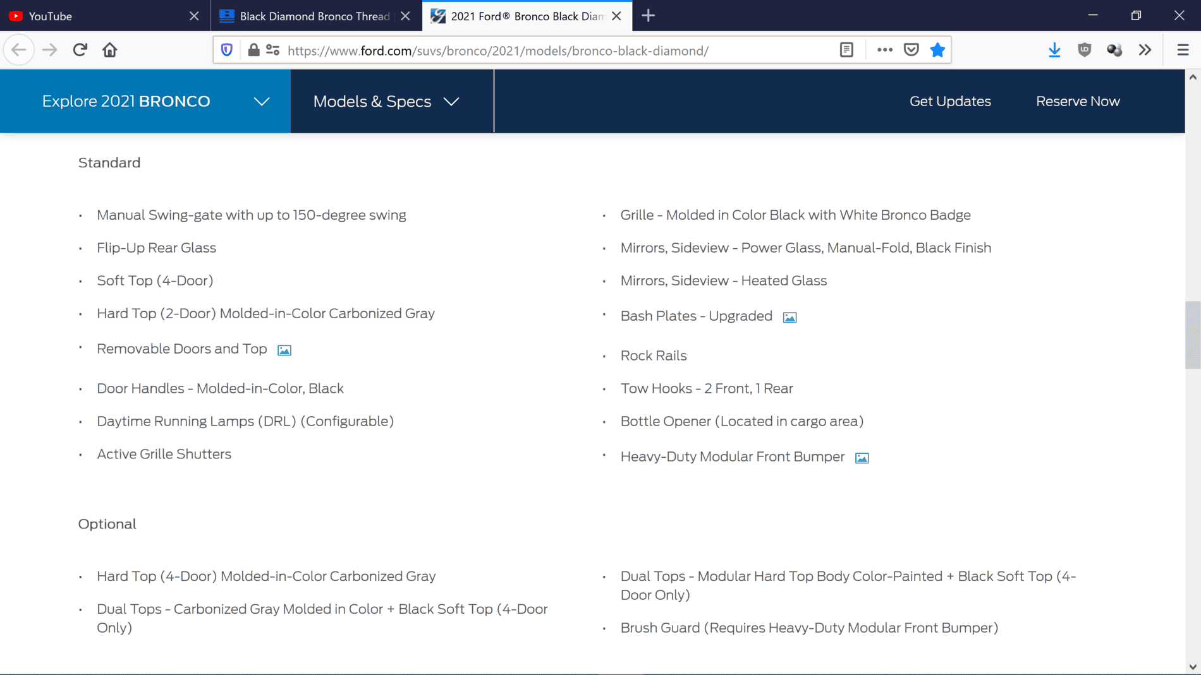Image resolution: width=1201 pixels, height=675 pixels.
Task: Open the browser home page
Action: click(x=110, y=50)
